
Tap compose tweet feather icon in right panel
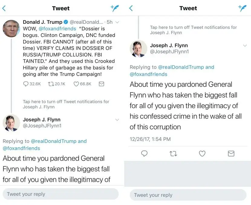(242, 8)
